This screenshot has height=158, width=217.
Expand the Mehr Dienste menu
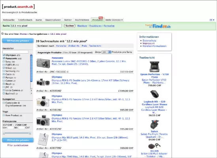[x=114, y=20]
